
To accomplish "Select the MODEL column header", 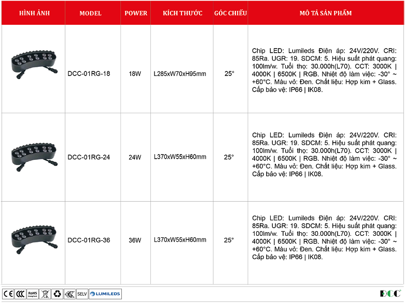I will 91,13.
